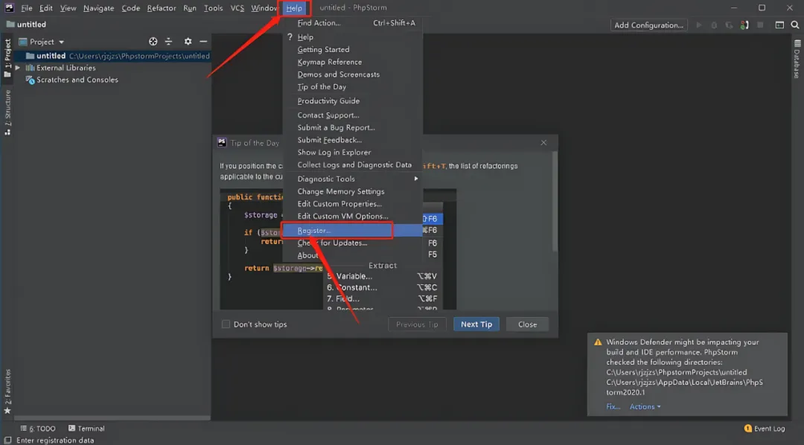Click the Next Tip button

[x=476, y=324]
